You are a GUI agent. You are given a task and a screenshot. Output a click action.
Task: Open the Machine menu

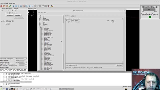tap(6, 3)
